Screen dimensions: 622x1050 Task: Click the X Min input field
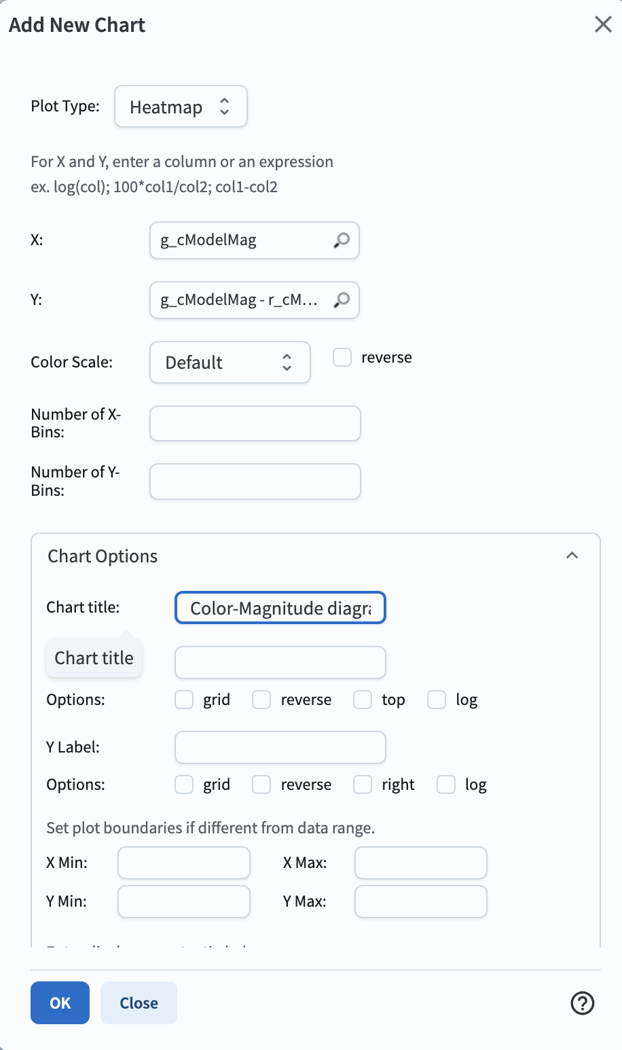[184, 863]
